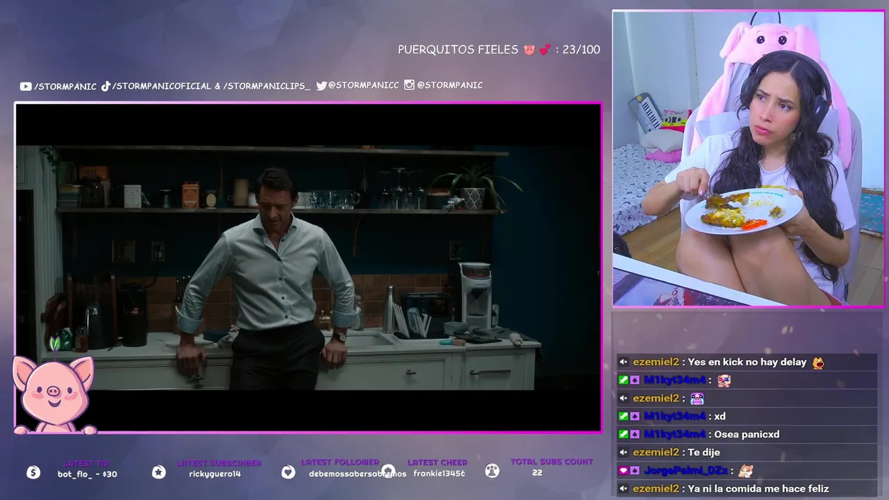The height and width of the screenshot is (500, 889).
Task: Click purple badge on 'Osea panicxd' message
Action: (635, 434)
